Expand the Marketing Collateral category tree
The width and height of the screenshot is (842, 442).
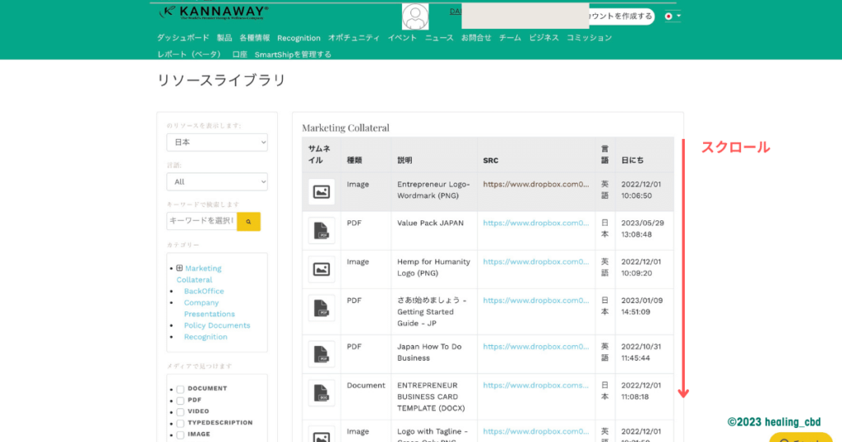[x=179, y=268]
